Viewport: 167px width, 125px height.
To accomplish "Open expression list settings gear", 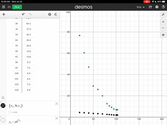I will coord(50,14).
